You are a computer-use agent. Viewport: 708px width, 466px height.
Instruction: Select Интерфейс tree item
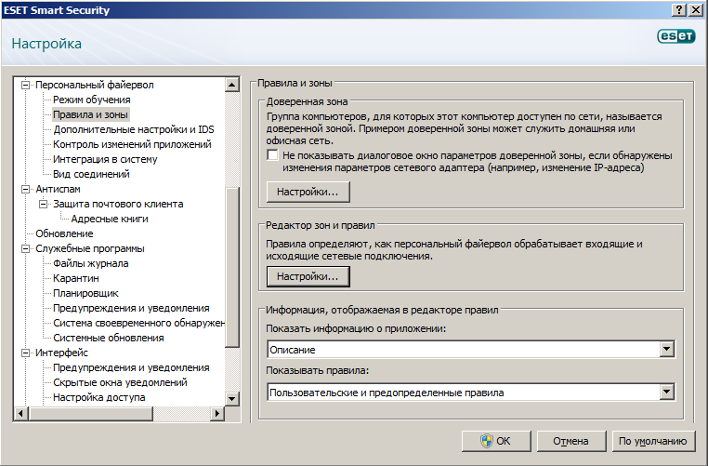[62, 353]
